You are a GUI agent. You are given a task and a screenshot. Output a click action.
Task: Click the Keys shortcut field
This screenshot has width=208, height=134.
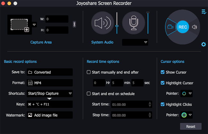coord(50,104)
